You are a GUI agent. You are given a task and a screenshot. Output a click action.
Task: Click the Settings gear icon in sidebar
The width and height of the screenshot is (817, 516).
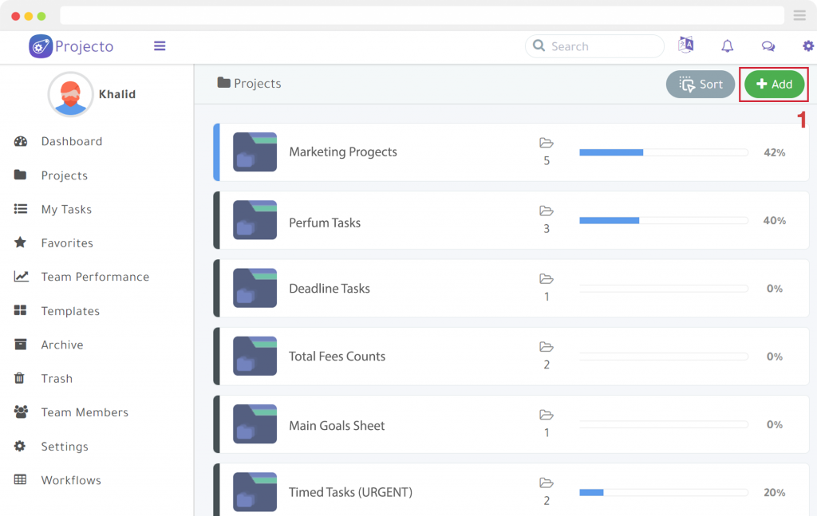coord(20,446)
